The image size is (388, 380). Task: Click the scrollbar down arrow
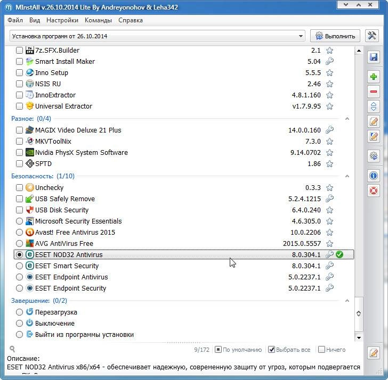359,338
